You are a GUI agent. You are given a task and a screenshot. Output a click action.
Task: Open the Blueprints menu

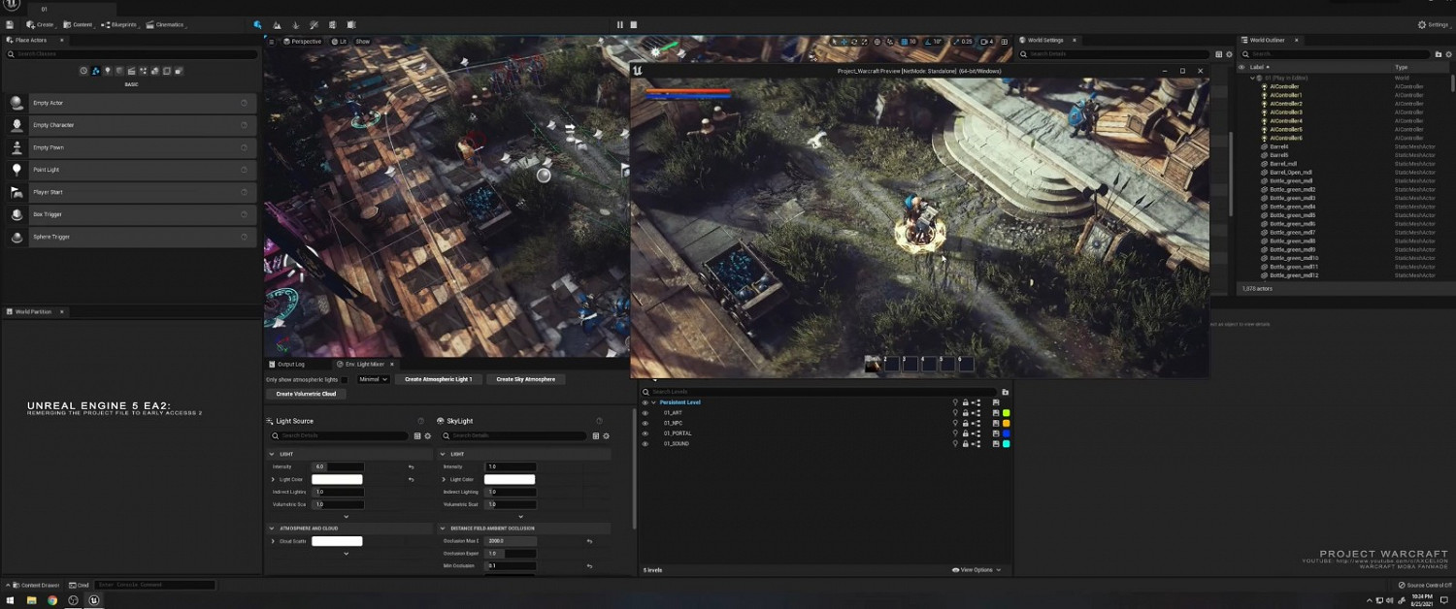(x=120, y=24)
